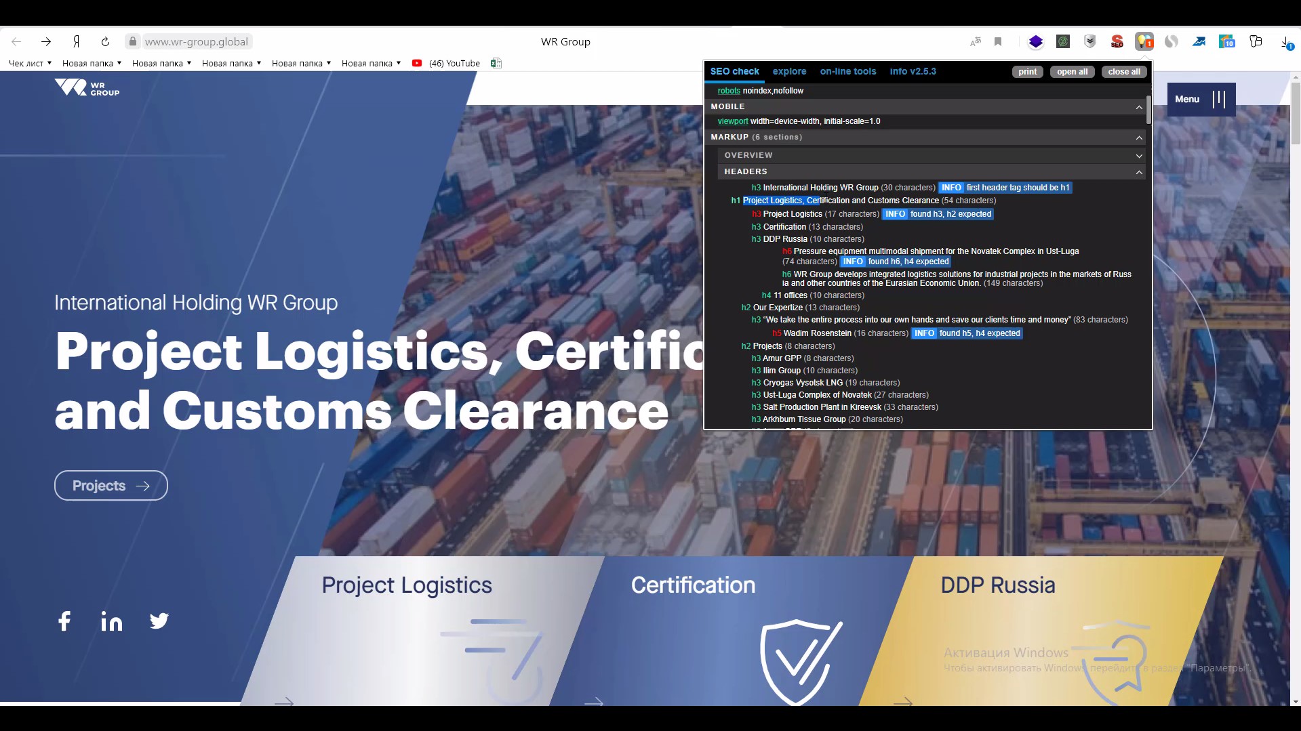The image size is (1301, 731).
Task: Go back with the browser back arrow
Action: tap(17, 42)
